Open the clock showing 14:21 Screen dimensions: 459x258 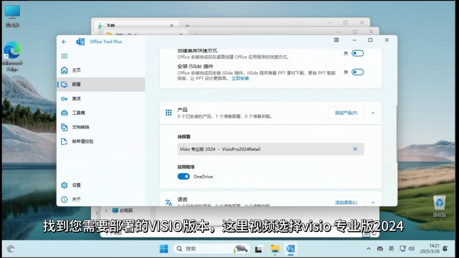429,249
